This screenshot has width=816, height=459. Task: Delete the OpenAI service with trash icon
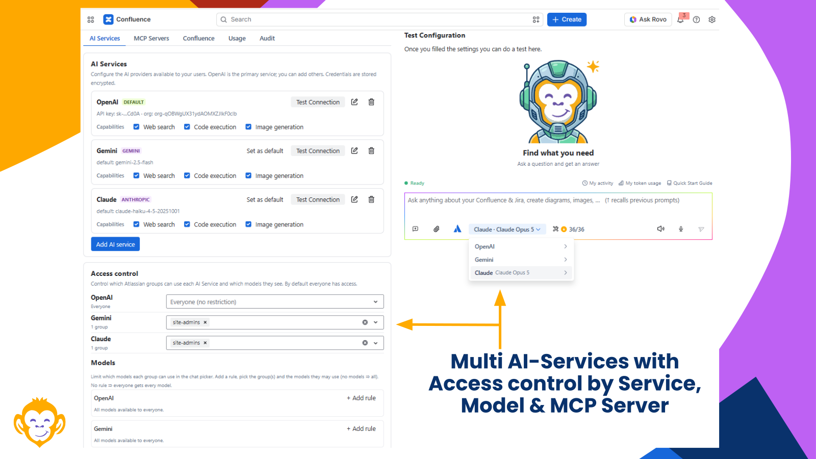pyautogui.click(x=371, y=102)
